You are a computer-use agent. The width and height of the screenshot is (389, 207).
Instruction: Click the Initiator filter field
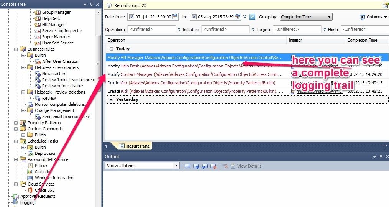pos(225,29)
